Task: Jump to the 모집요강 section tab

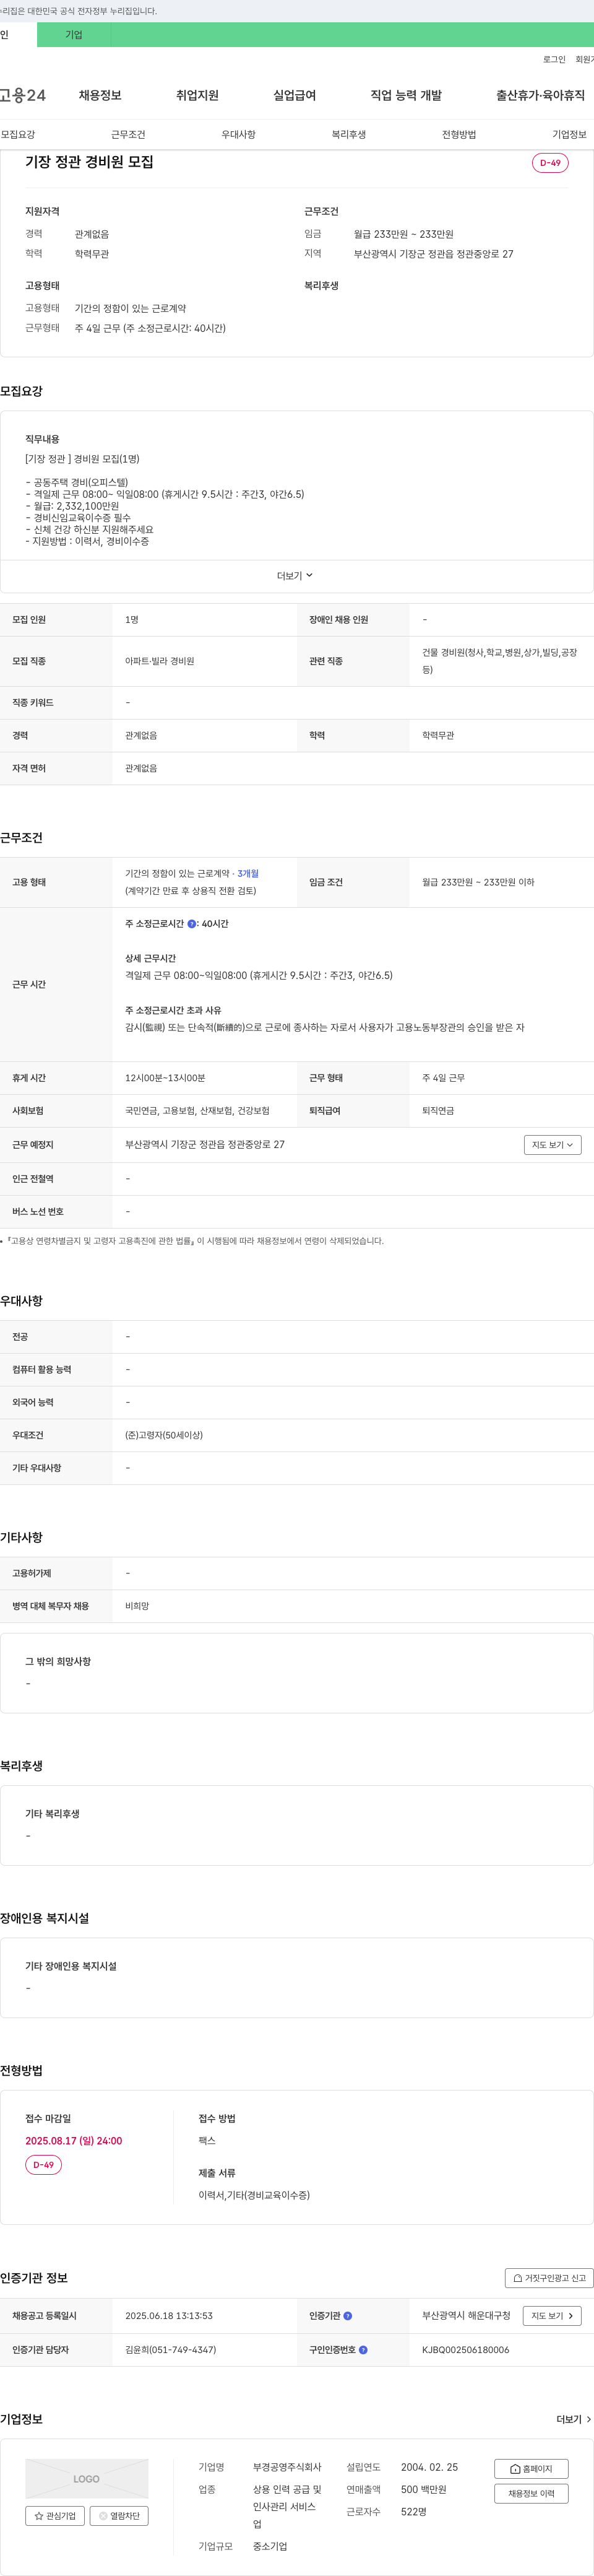Action: (x=18, y=134)
